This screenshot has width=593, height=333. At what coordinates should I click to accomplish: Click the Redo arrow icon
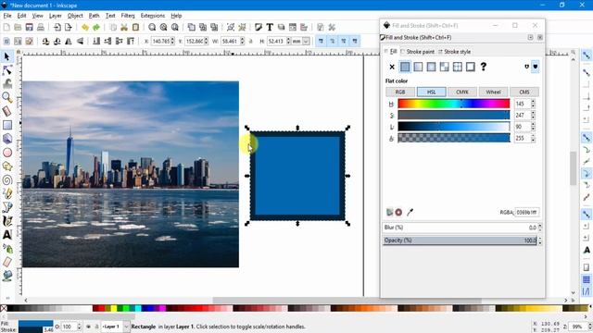(x=96, y=27)
